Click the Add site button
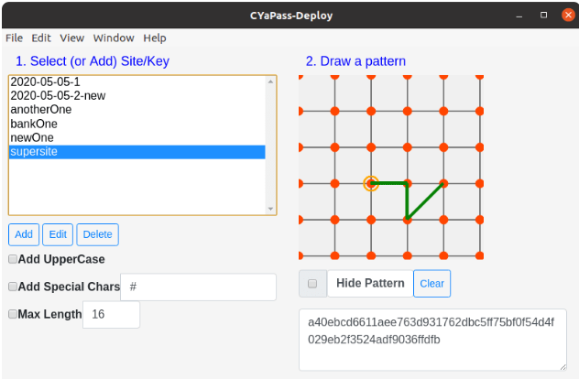579x379 pixels. tap(24, 234)
